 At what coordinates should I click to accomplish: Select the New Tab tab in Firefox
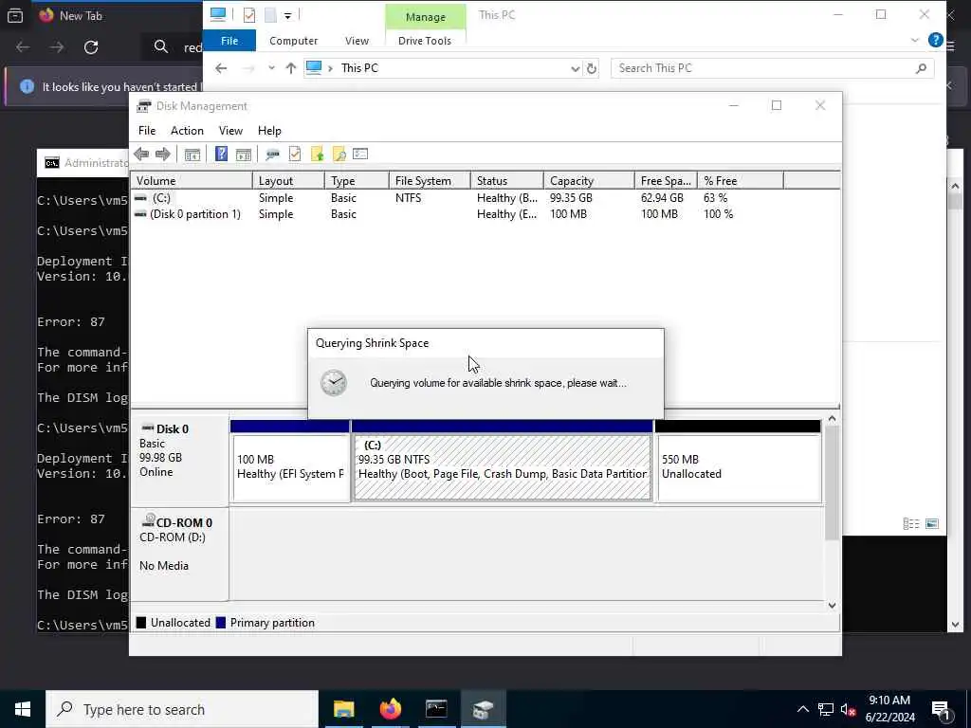(81, 15)
